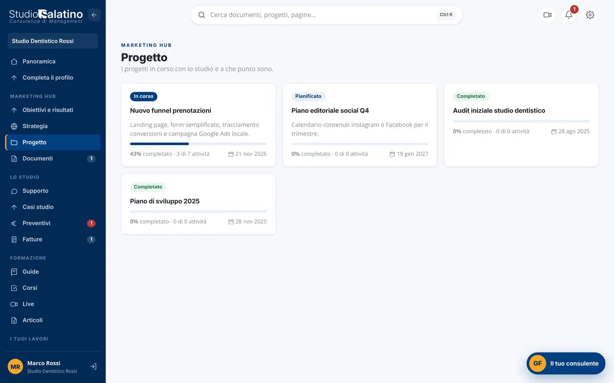
Task: Open Supporto page
Action: [53, 191]
